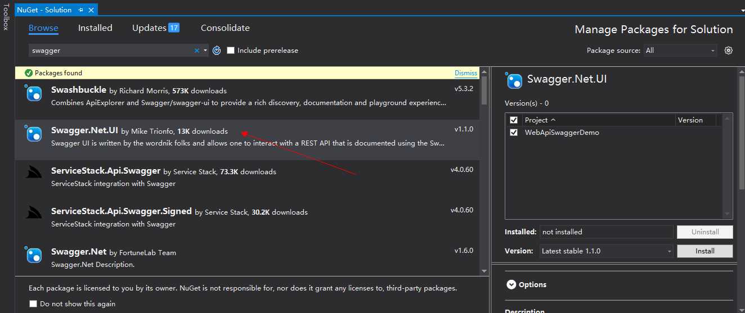Clear the swagger search text
The image size is (745, 313).
point(197,51)
